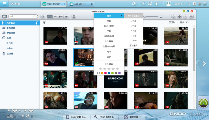Choose 以VLC開啟 in the context menu
The height and width of the screenshot is (120, 209).
[109, 26]
